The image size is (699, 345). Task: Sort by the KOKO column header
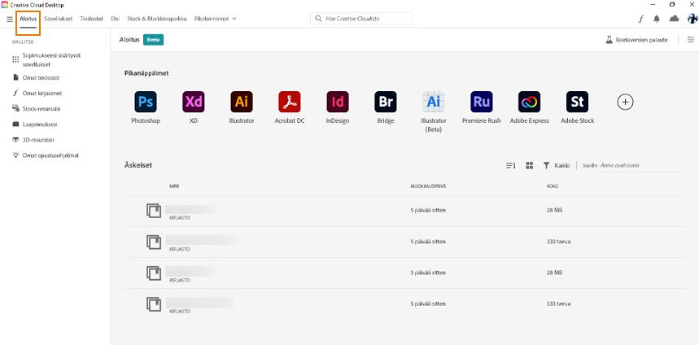(x=553, y=186)
